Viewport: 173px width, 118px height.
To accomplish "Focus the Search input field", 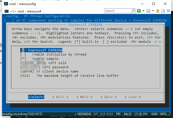I will click(x=118, y=11).
